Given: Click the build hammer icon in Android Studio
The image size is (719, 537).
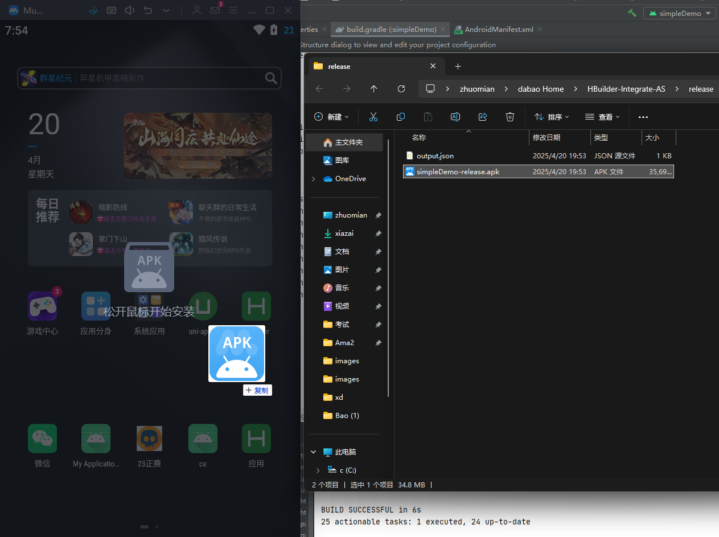Looking at the screenshot, I should [632, 13].
